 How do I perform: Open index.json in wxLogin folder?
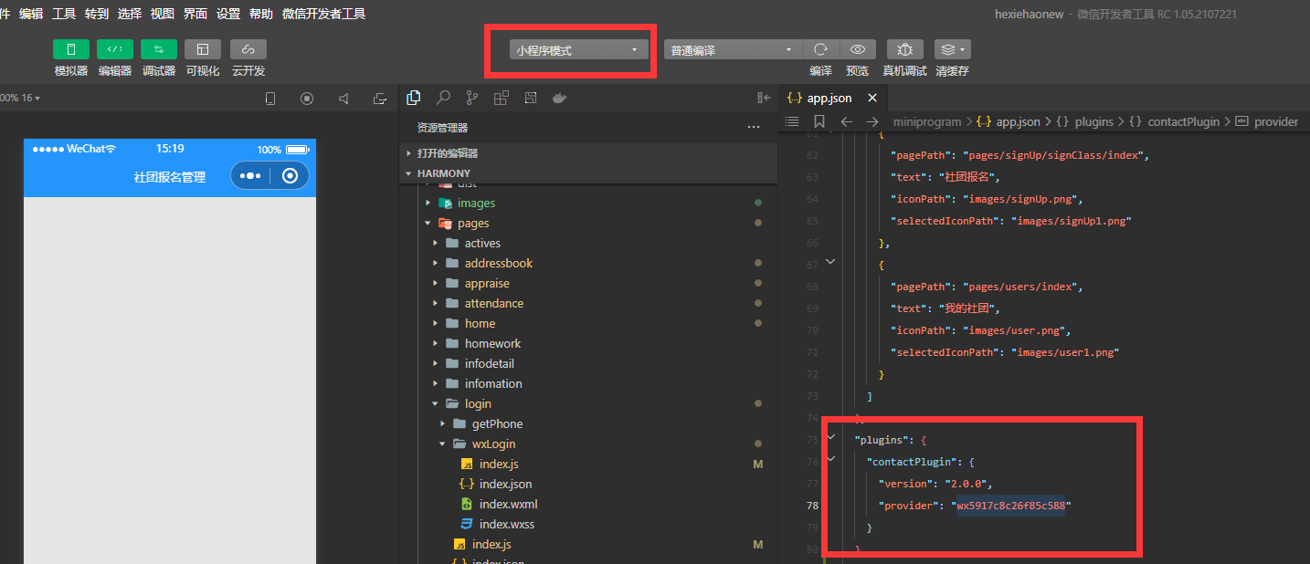[x=588, y=484]
